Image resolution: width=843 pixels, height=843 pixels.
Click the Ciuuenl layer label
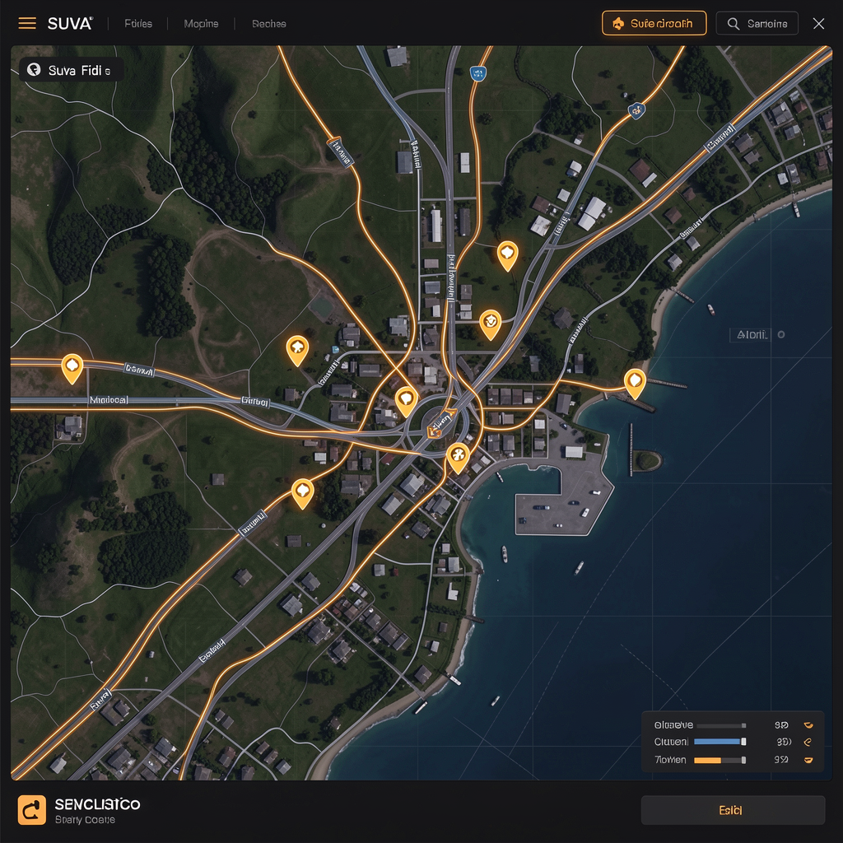click(671, 742)
